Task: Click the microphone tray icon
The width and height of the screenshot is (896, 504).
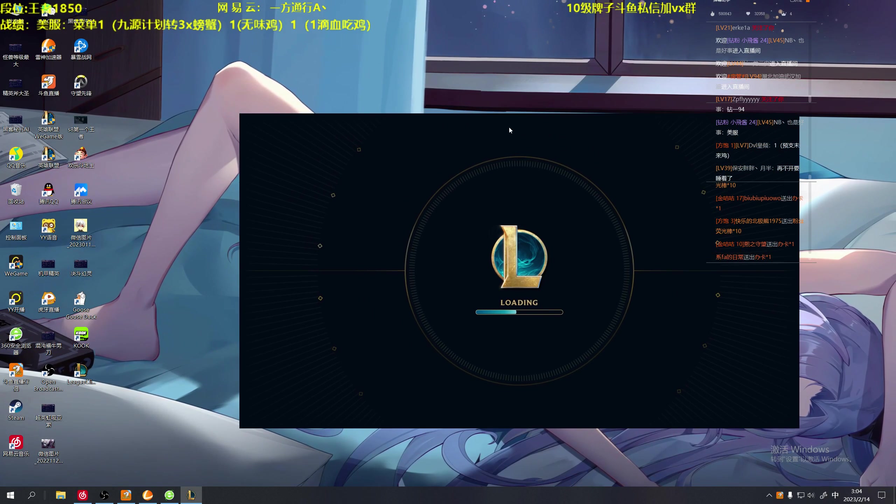Action: 790,495
